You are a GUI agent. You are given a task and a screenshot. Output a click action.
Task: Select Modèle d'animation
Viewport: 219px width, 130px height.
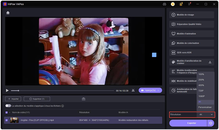(192, 34)
